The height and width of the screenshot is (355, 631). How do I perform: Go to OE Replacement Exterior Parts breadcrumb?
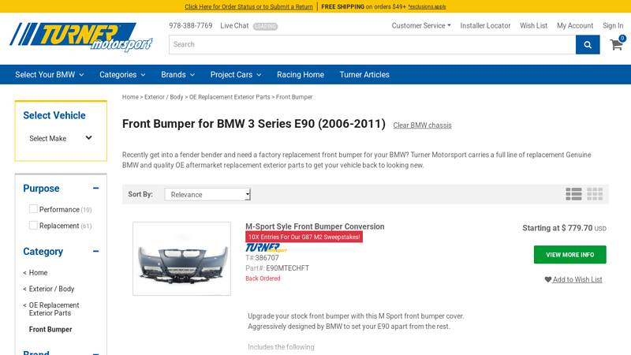coord(230,97)
